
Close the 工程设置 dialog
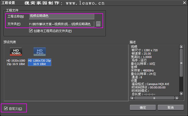[x=185, y=3]
